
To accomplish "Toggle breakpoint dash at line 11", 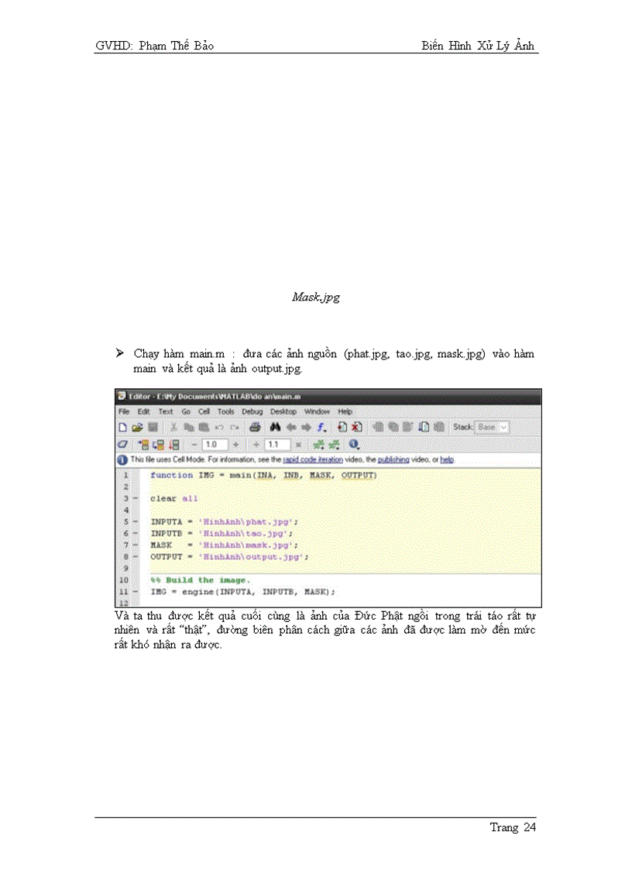I will click(x=136, y=592).
